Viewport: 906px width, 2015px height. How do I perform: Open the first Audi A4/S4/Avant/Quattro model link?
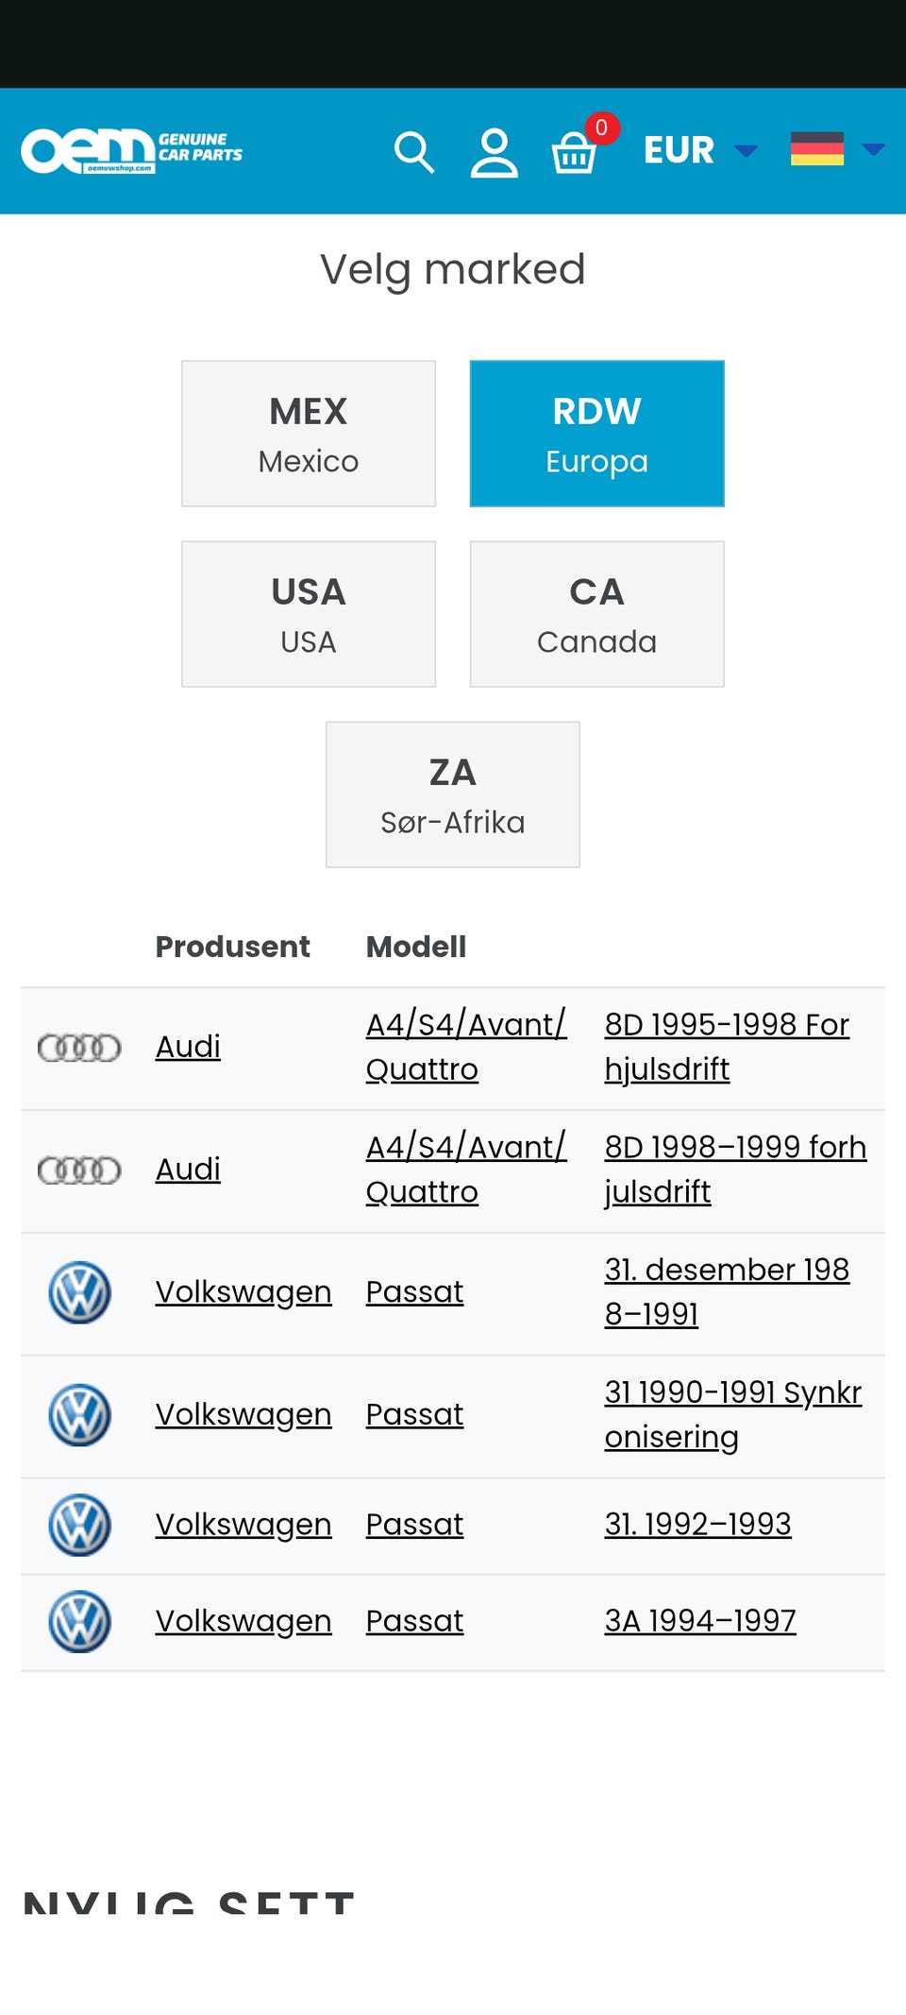click(x=465, y=1047)
